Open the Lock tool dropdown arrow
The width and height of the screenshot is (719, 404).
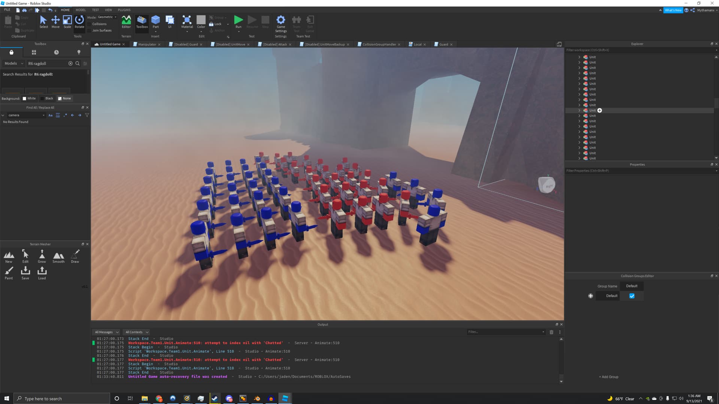pos(228,24)
